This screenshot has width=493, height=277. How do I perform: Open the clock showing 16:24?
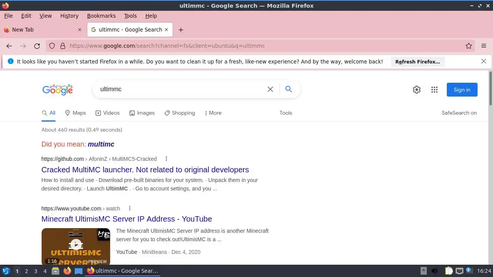484,271
